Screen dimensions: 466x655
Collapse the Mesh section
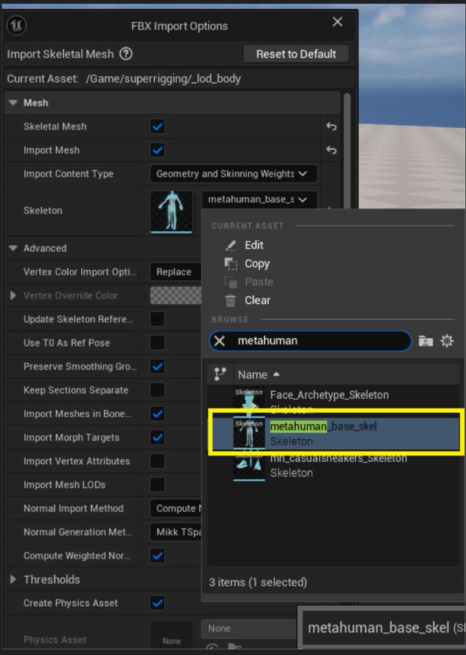(x=13, y=103)
